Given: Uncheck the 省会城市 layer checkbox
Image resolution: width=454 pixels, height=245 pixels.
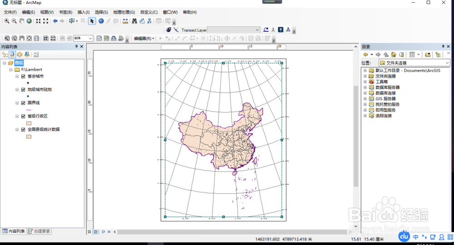Looking at the screenshot, I should tap(23, 76).
